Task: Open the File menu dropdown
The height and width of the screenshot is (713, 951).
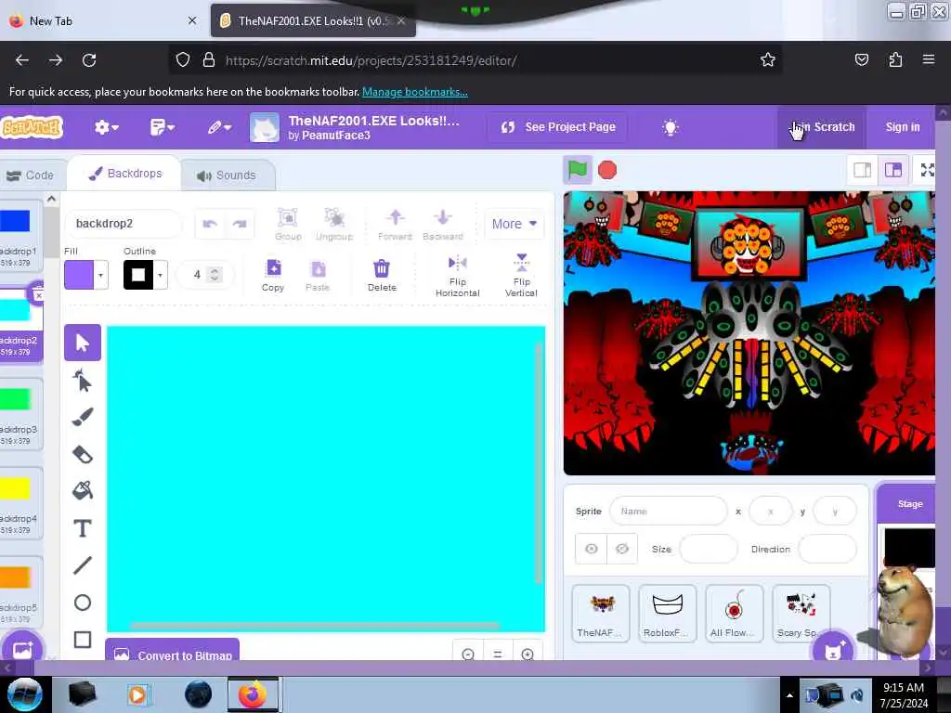Action: 162,127
